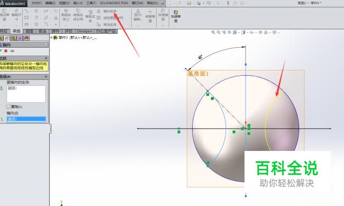This screenshot has width=344, height=206.
Task: Open dropdown under Exit Sketch button
Action: [x=4, y=25]
